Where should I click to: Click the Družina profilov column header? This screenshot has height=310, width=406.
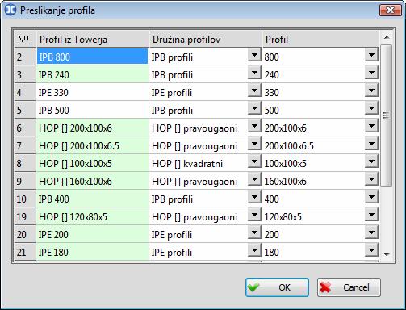(205, 39)
